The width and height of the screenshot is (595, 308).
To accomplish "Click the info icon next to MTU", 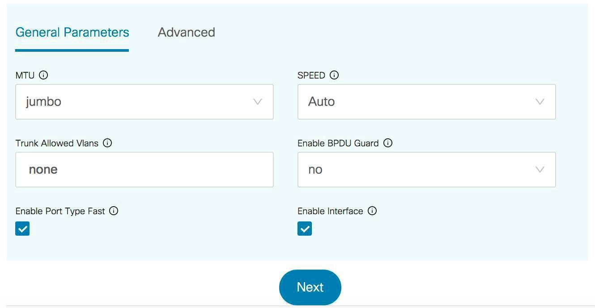I will 43,75.
